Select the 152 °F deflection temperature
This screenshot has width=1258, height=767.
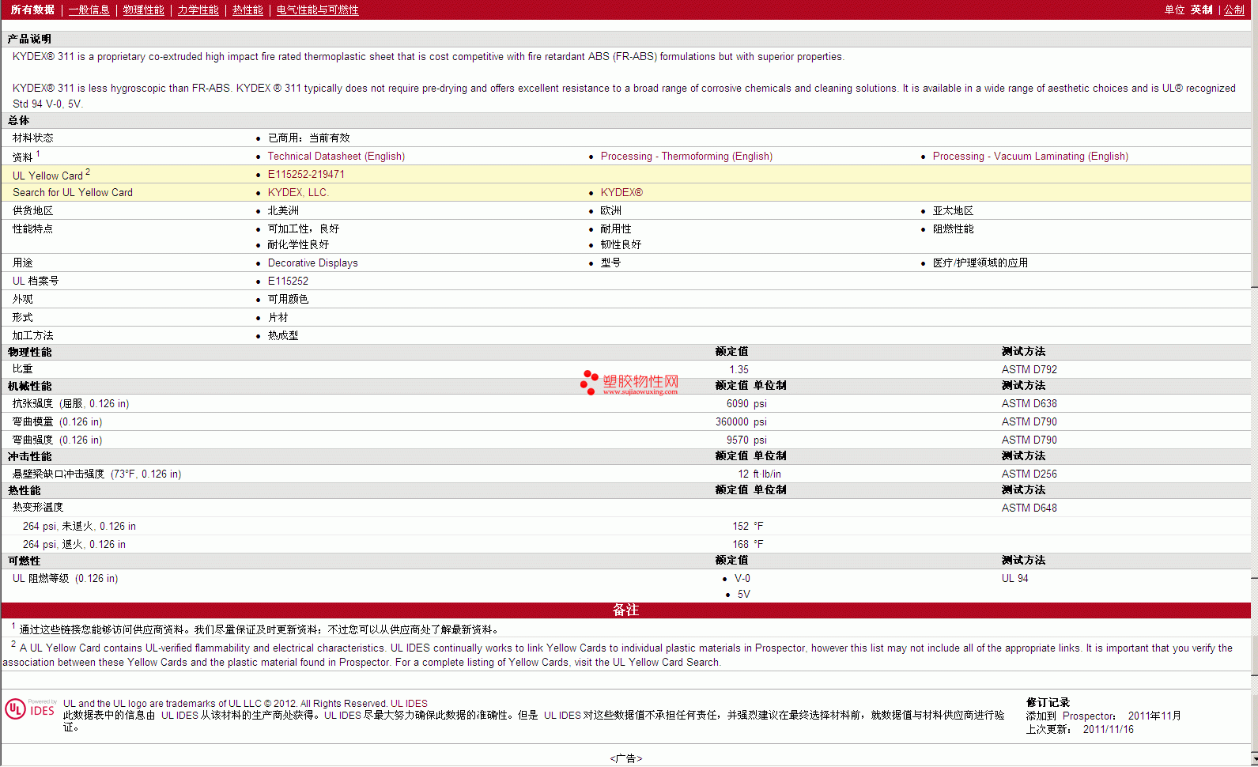coord(748,527)
